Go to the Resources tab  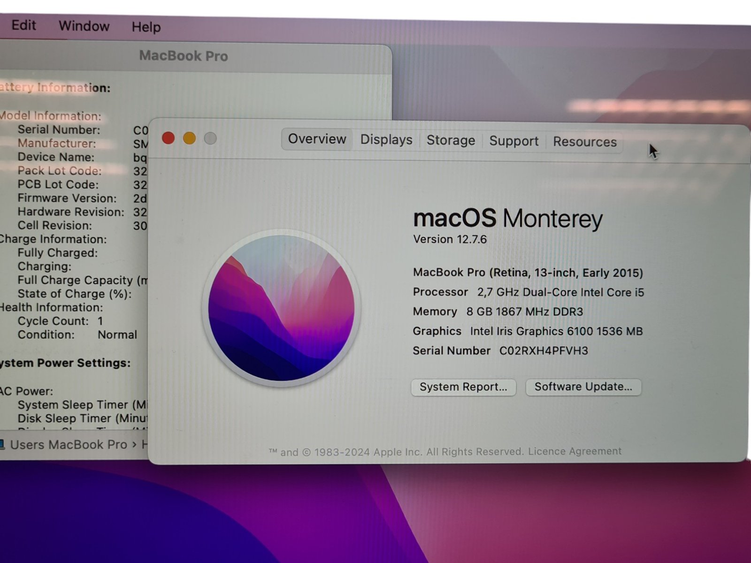pyautogui.click(x=584, y=142)
